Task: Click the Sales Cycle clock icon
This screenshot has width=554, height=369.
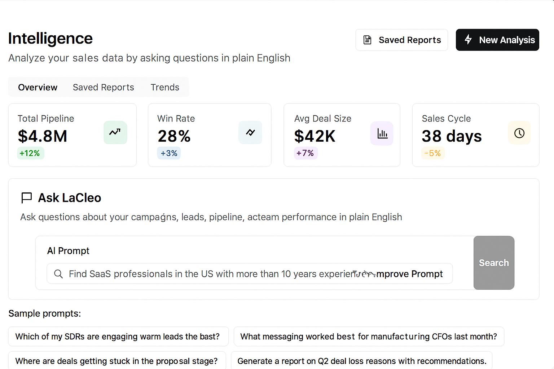Action: (x=519, y=133)
